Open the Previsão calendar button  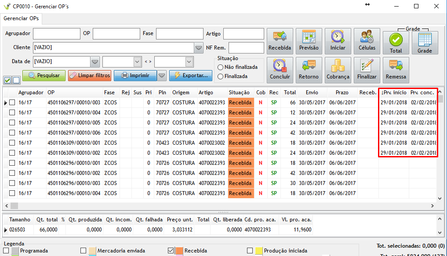309,41
